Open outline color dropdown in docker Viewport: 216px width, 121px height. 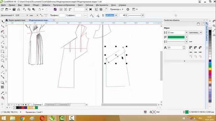186,37
